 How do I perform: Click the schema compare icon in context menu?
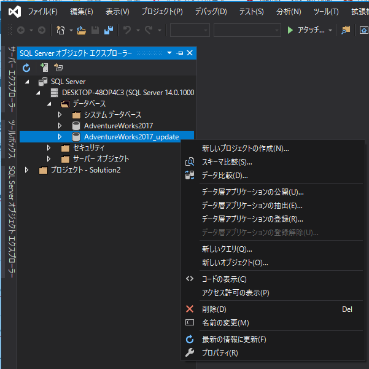tap(190, 162)
